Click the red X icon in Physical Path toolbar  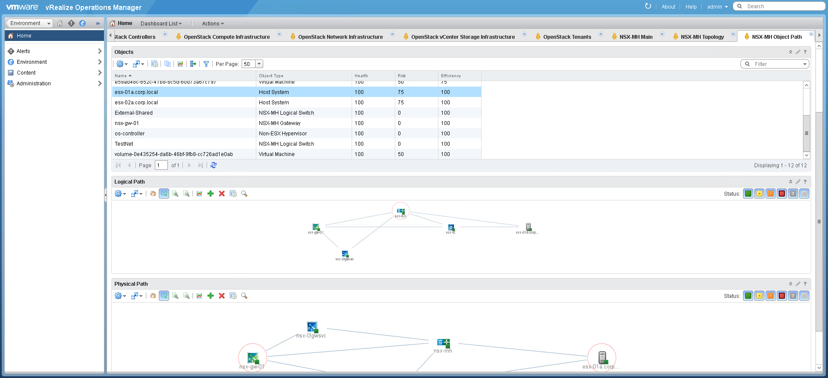(222, 296)
